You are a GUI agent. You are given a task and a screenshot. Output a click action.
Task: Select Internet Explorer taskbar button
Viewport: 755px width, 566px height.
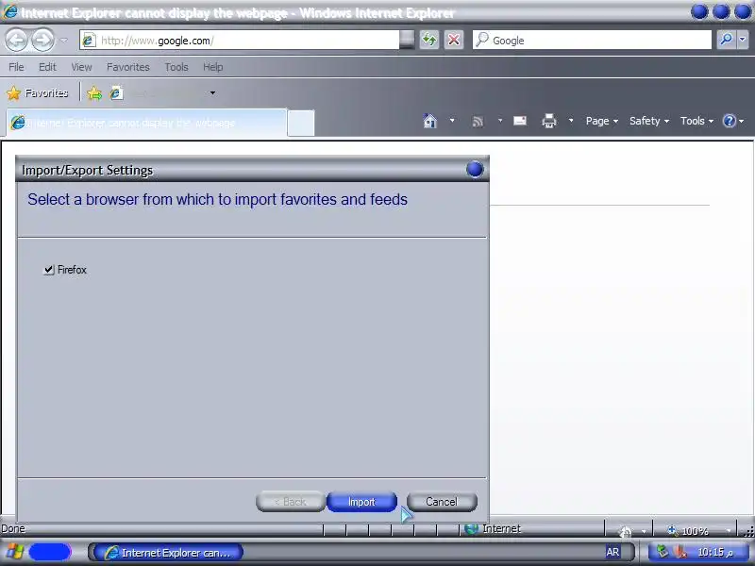169,553
